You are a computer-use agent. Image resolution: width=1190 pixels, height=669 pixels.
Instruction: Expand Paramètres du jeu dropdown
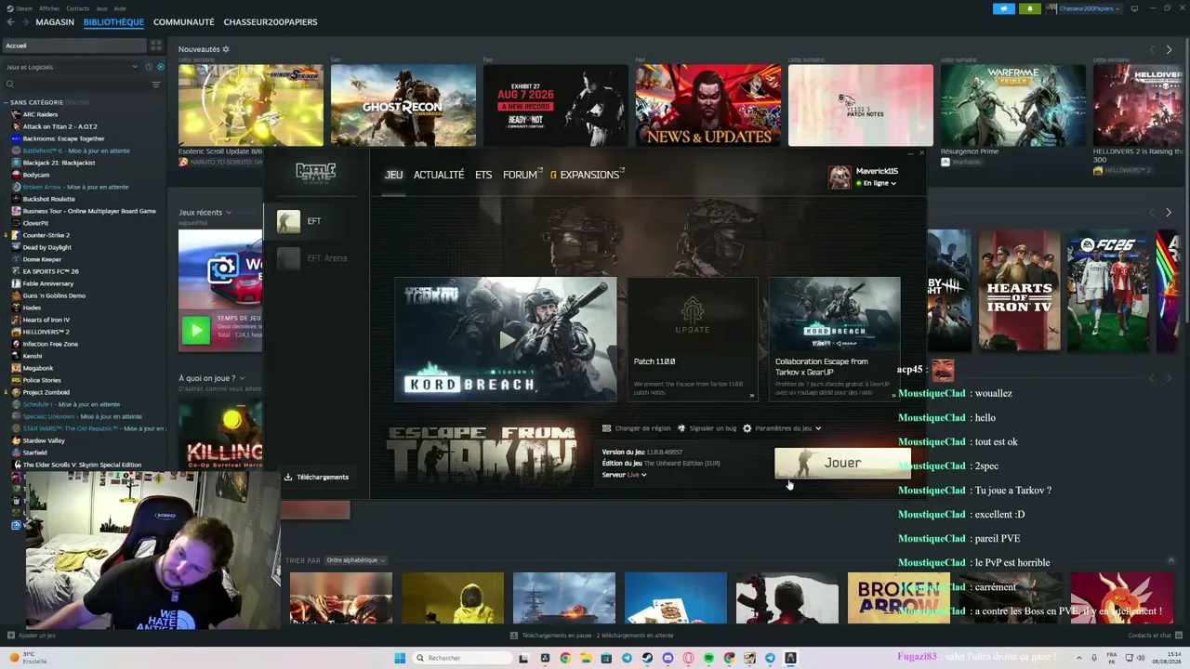pyautogui.click(x=782, y=428)
